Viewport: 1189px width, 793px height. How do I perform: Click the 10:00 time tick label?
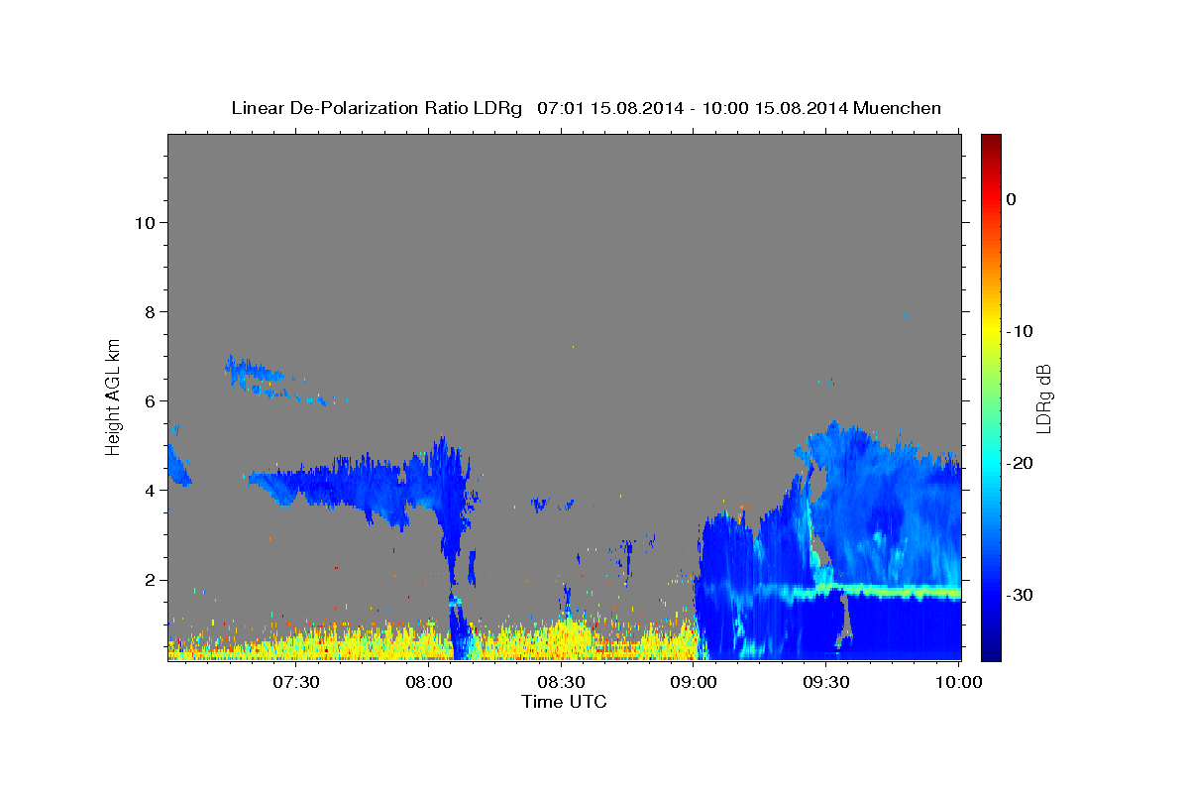tap(958, 682)
